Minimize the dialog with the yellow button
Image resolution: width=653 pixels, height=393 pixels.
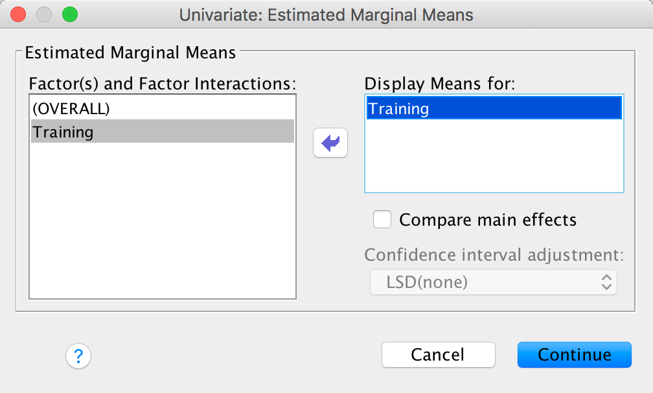point(43,14)
